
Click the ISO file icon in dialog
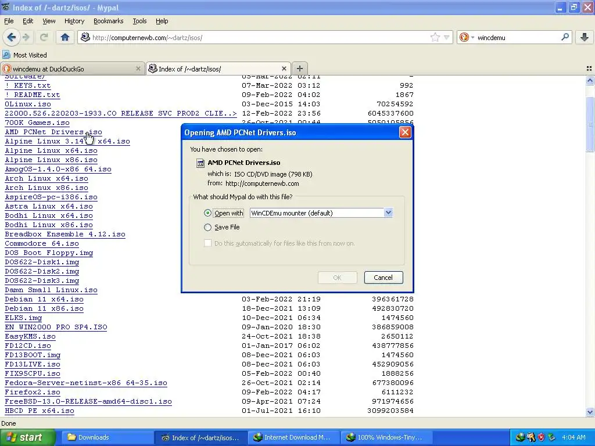pos(200,163)
